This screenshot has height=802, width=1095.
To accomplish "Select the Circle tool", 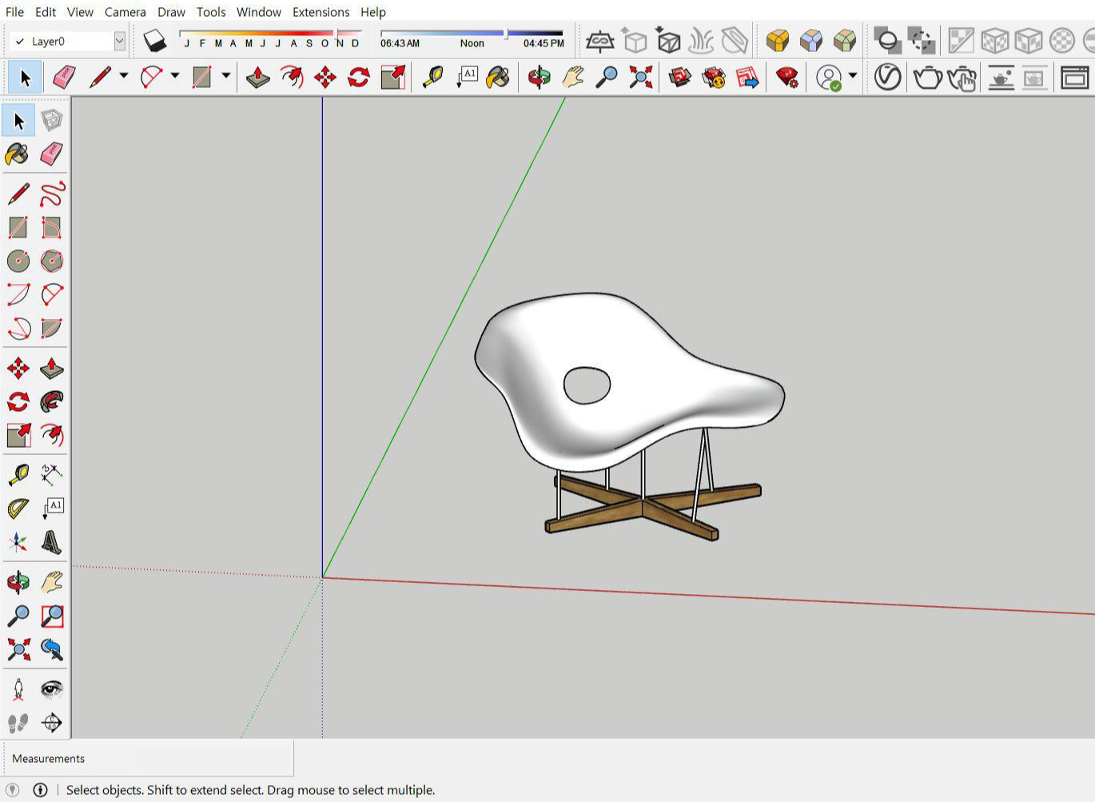I will coord(18,261).
